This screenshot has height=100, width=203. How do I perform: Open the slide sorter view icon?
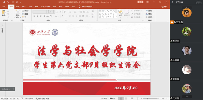coord(126,98)
